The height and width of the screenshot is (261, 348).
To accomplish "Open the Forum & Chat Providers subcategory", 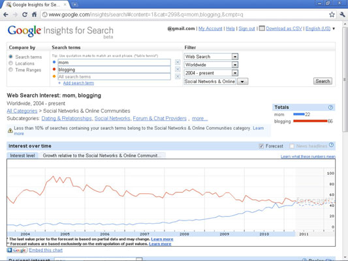I will [x=159, y=118].
